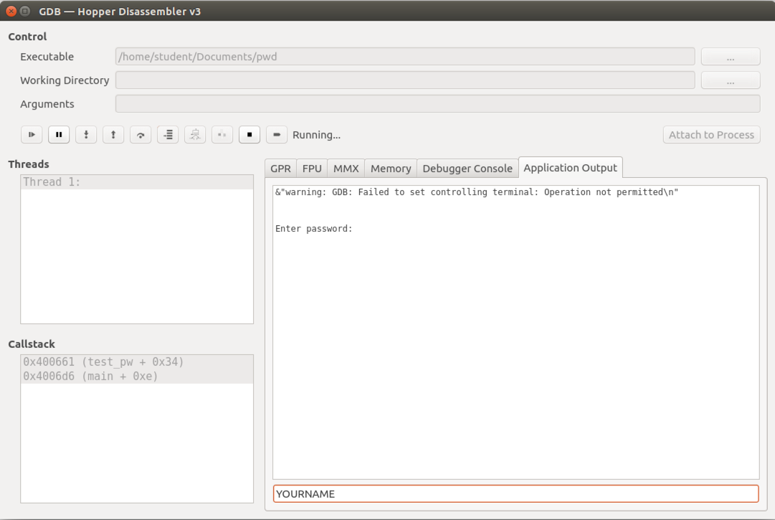Viewport: 775px width, 520px height.
Task: Click the dimmed dots icon before Stop
Action: click(x=222, y=134)
